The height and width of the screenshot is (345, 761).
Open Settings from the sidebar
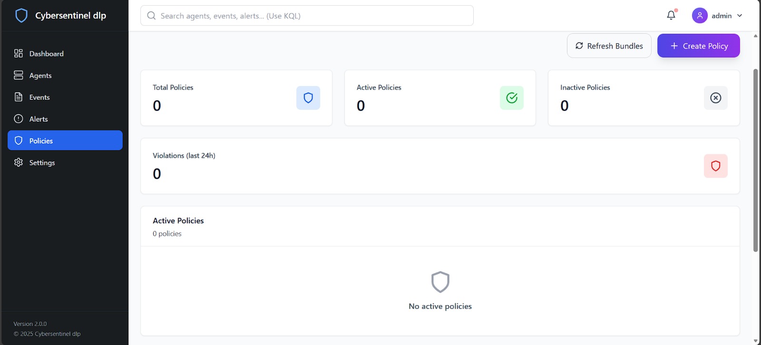pos(42,163)
